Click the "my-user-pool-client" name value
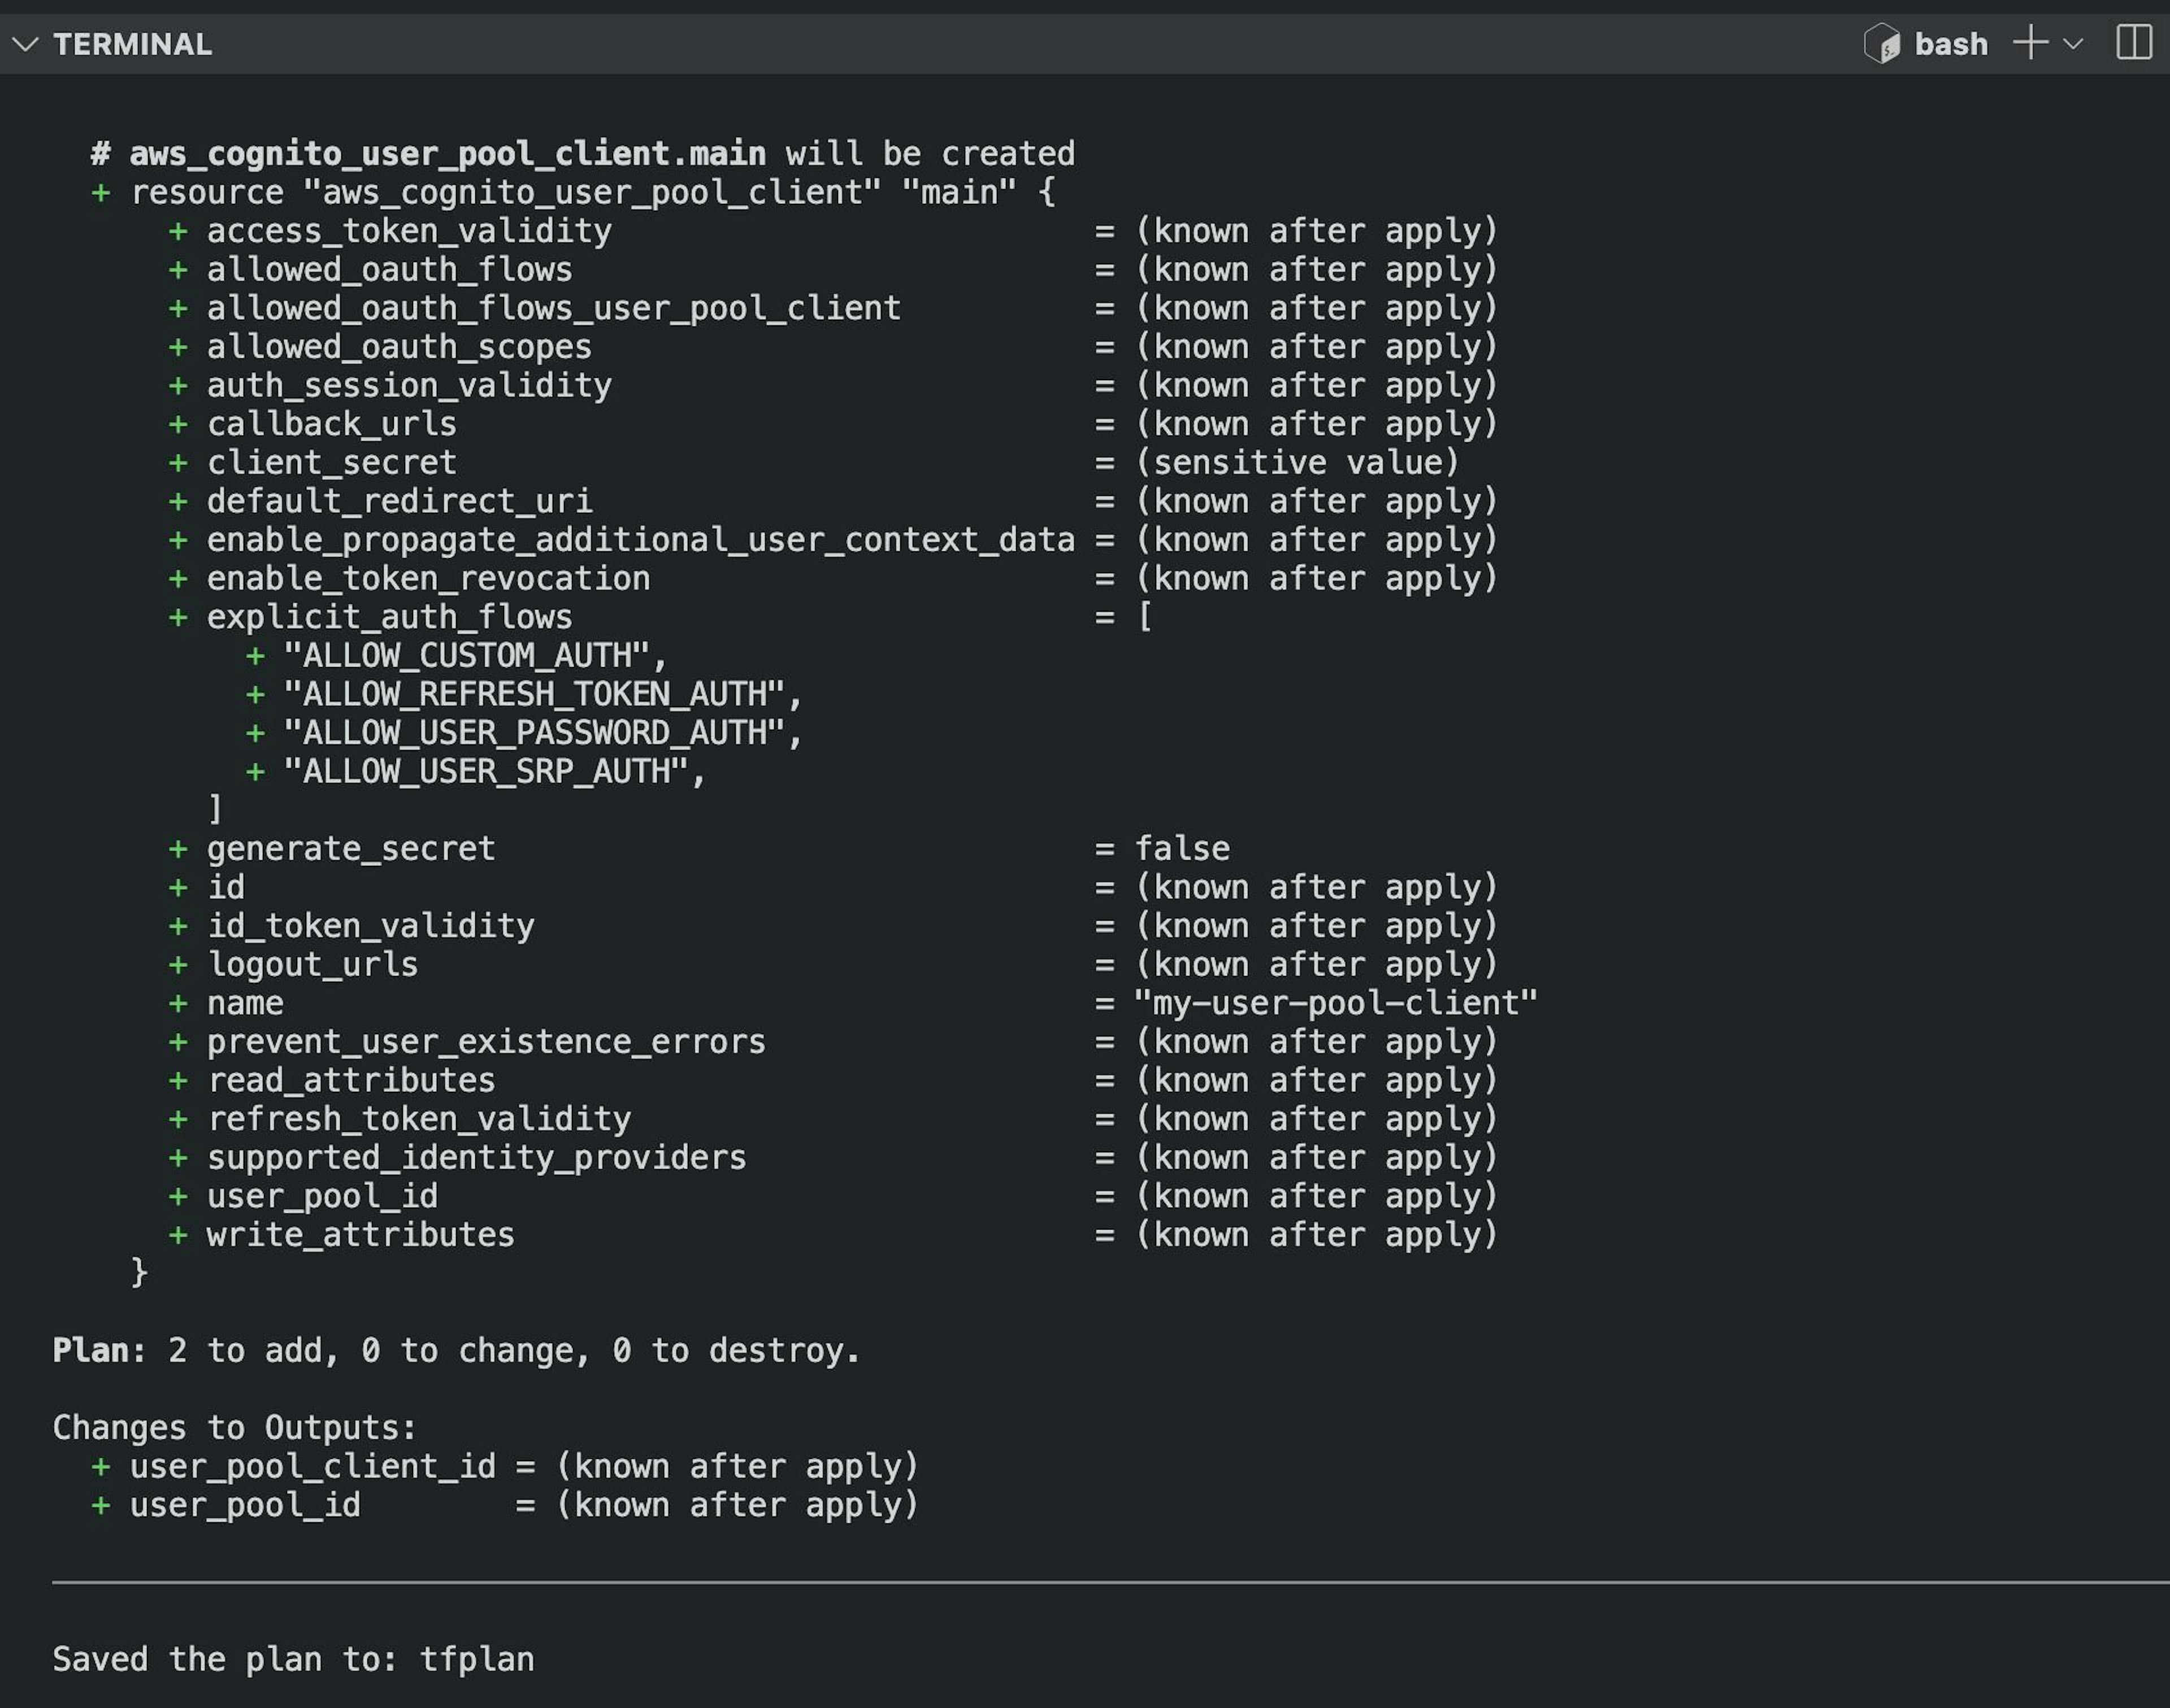Screen dimensions: 2170x1708 [1335, 1003]
